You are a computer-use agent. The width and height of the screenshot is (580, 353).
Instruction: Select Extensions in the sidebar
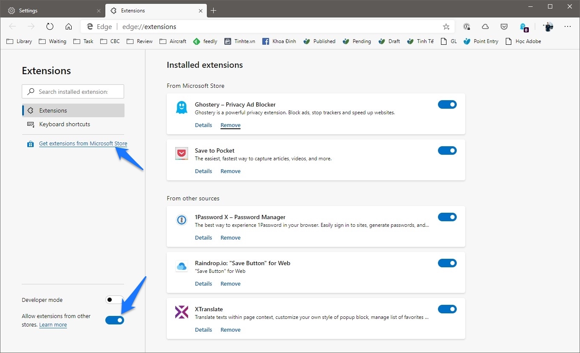pos(73,110)
